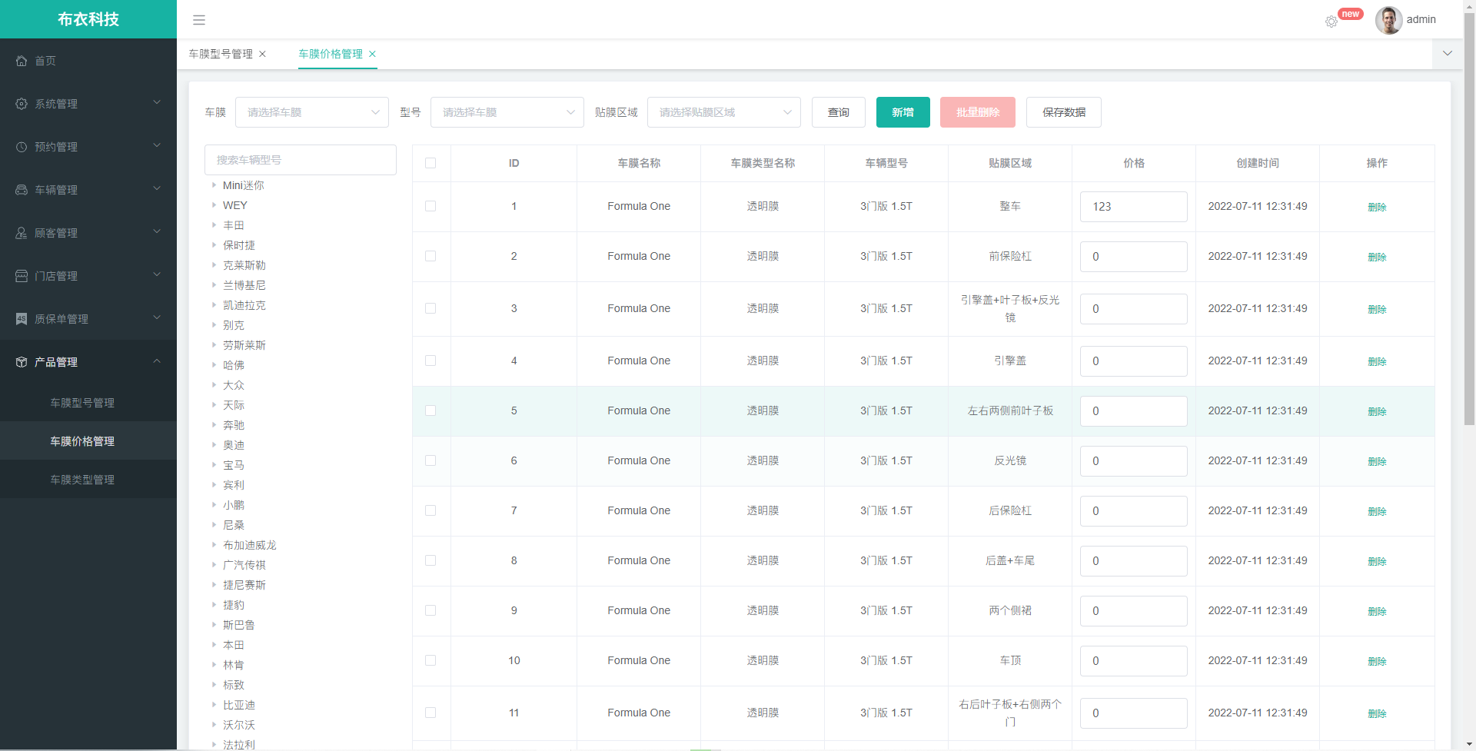The height and width of the screenshot is (751, 1476).
Task: Click the 门店管理 store icon
Action: click(x=22, y=276)
